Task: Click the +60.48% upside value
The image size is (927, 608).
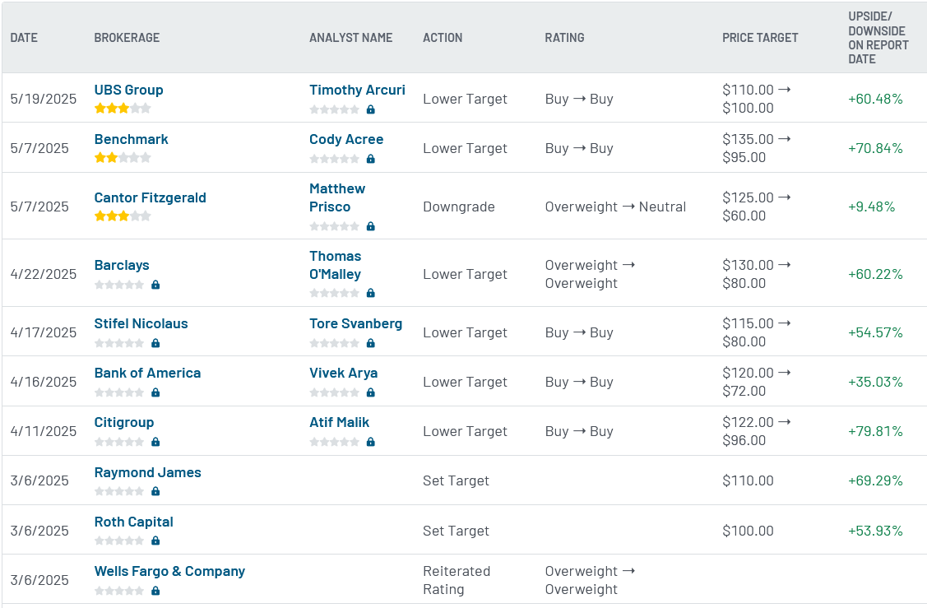Action: point(875,99)
